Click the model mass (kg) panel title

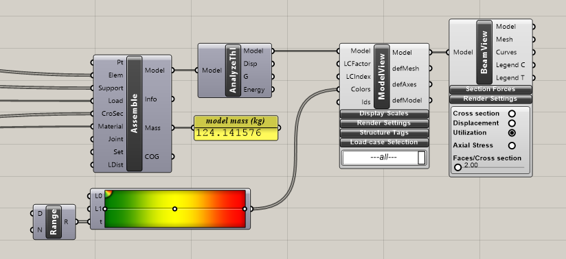pyautogui.click(x=236, y=121)
